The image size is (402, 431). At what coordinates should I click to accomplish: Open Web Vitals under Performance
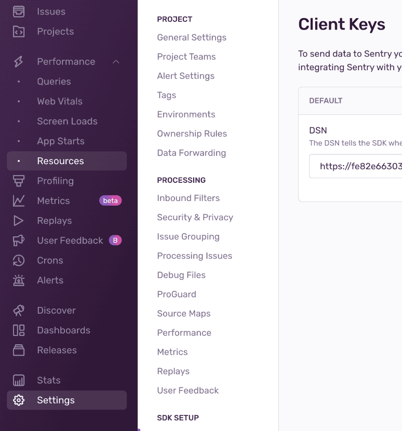[x=60, y=101]
